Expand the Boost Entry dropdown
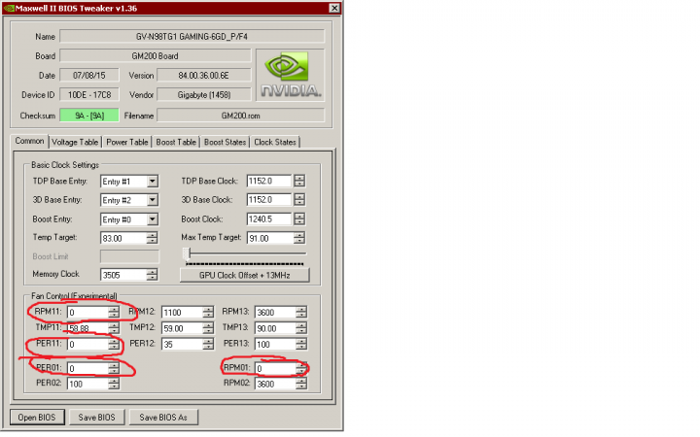 click(x=153, y=219)
